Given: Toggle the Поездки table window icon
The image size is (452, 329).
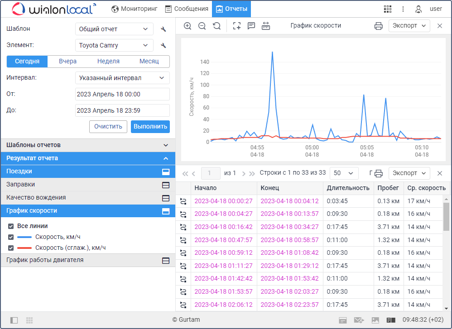Looking at the screenshot, I should coord(166,172).
